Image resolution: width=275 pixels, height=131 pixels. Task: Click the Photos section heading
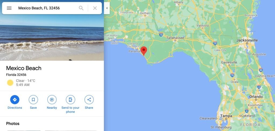pyautogui.click(x=13, y=124)
